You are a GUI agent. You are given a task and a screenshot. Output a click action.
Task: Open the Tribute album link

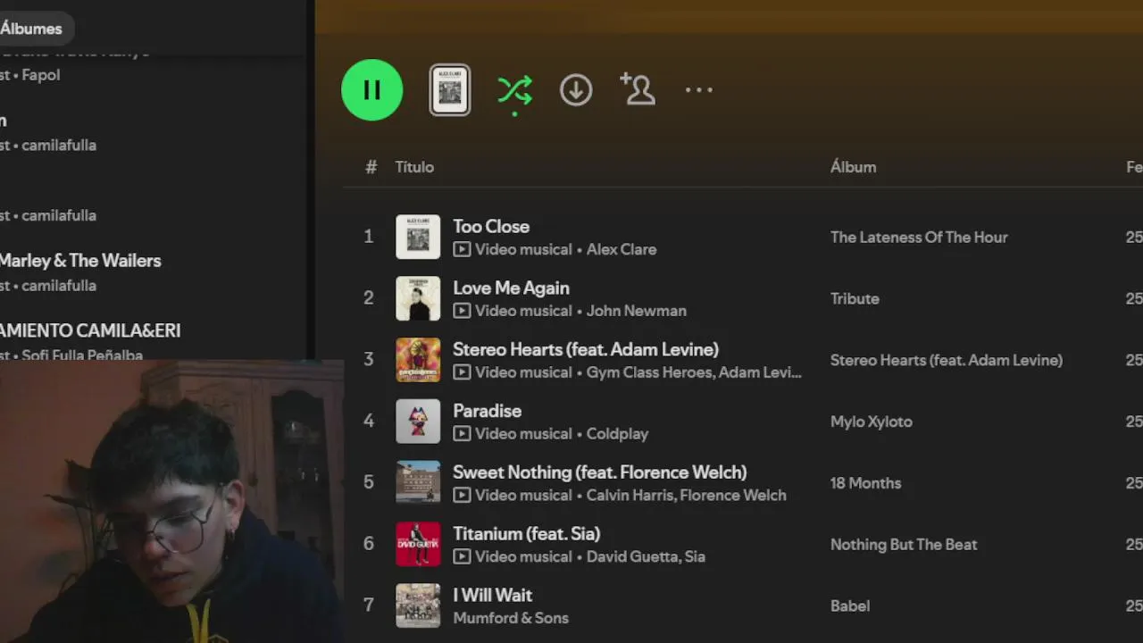click(x=855, y=299)
